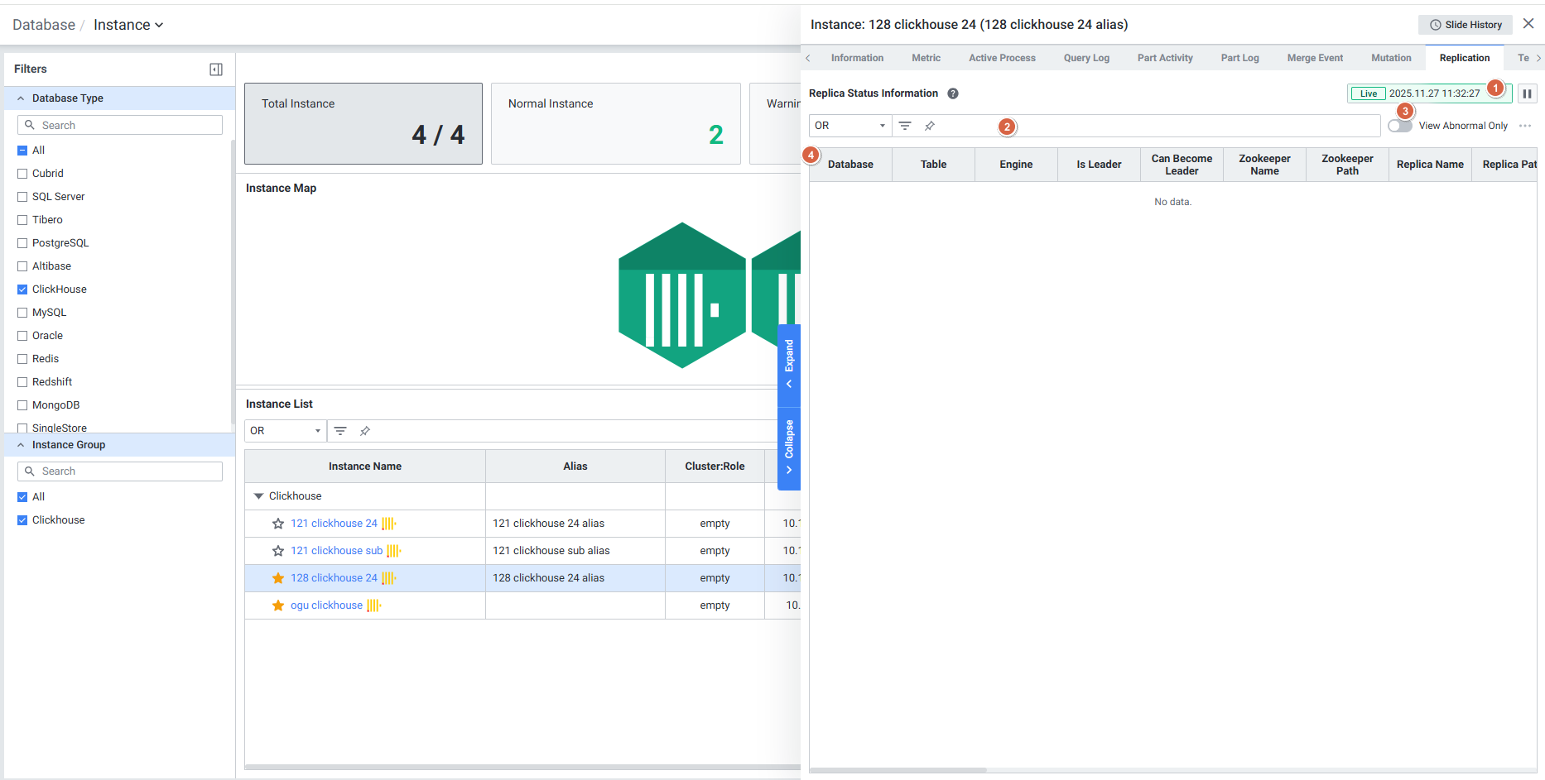Unfavorite the ogu clickhouse star
The height and width of the screenshot is (780, 1545).
tap(278, 605)
